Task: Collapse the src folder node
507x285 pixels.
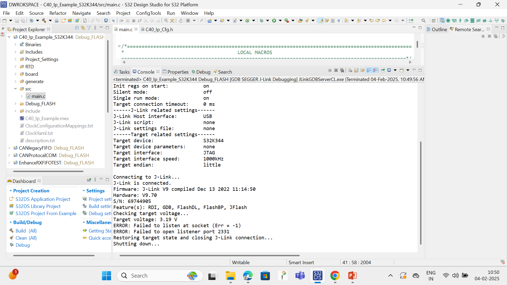Action: point(16,89)
